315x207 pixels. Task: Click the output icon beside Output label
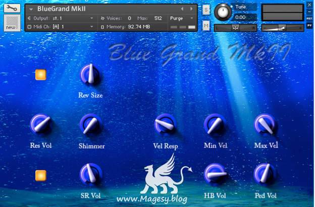[x=29, y=18]
